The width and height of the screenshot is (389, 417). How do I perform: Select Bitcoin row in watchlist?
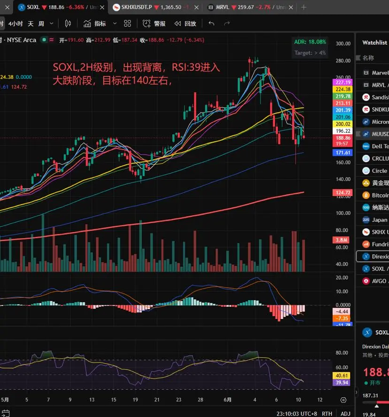(x=373, y=195)
